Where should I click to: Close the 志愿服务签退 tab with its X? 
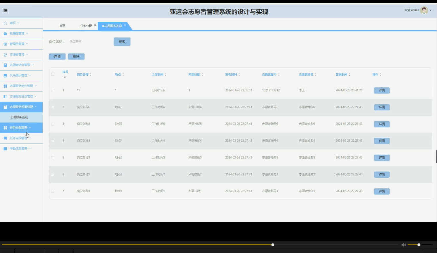pyautogui.click(x=125, y=25)
